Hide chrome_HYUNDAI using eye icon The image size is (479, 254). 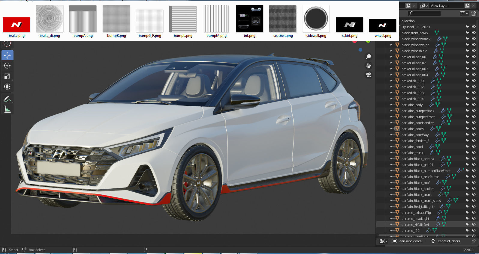click(x=474, y=224)
